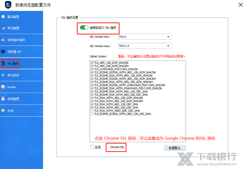244x169 pixels.
Task: Toggle TLS_ECDHE_RSA_WITH_AES_128_GCM_SHA256 checkbox
Action: pos(92,75)
